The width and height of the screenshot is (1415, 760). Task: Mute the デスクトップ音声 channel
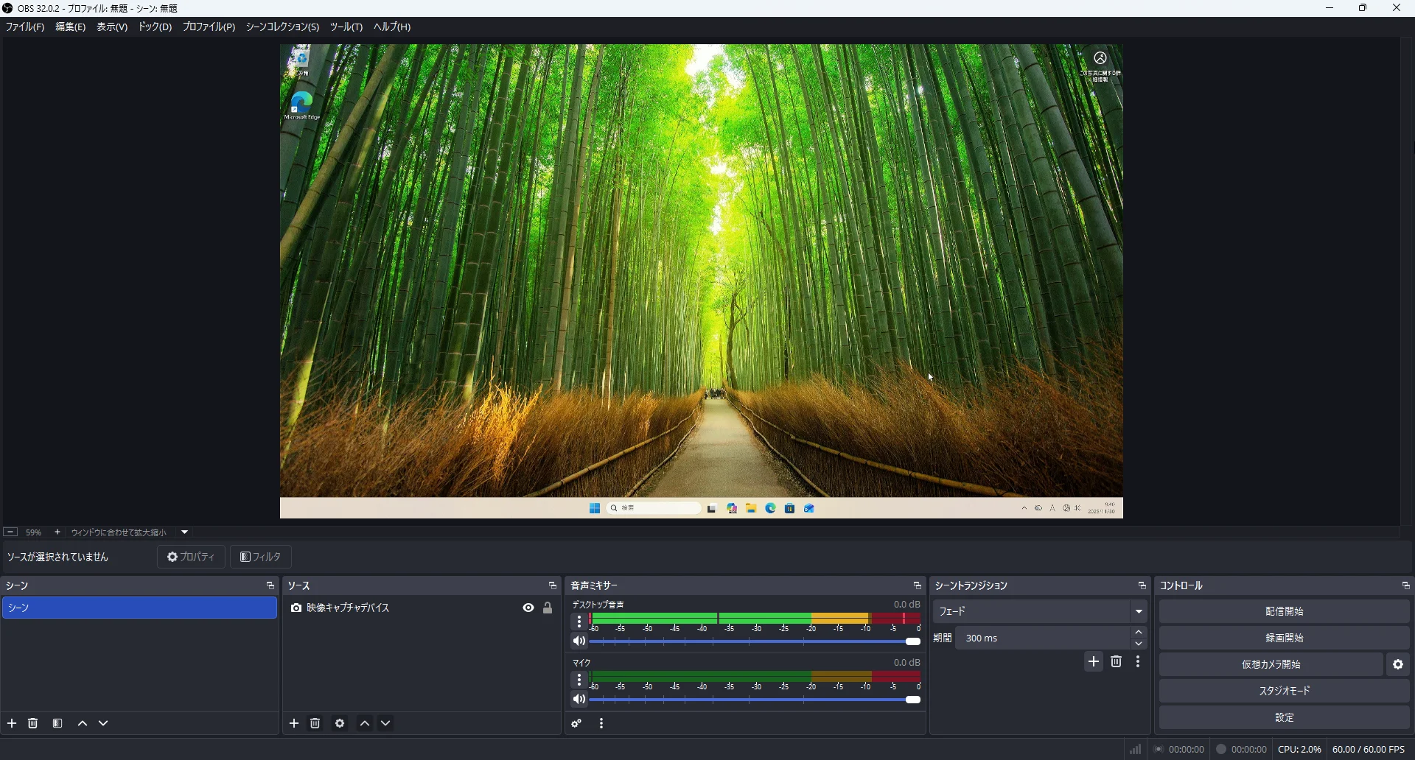click(579, 641)
